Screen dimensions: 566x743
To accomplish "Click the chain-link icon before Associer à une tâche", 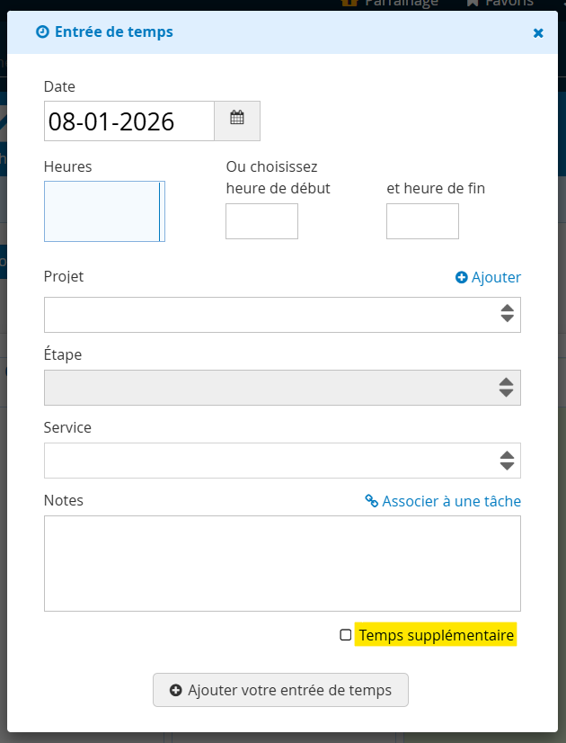I will coord(371,501).
